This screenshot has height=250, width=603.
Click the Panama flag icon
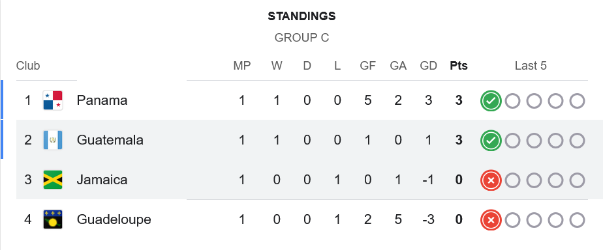point(53,100)
